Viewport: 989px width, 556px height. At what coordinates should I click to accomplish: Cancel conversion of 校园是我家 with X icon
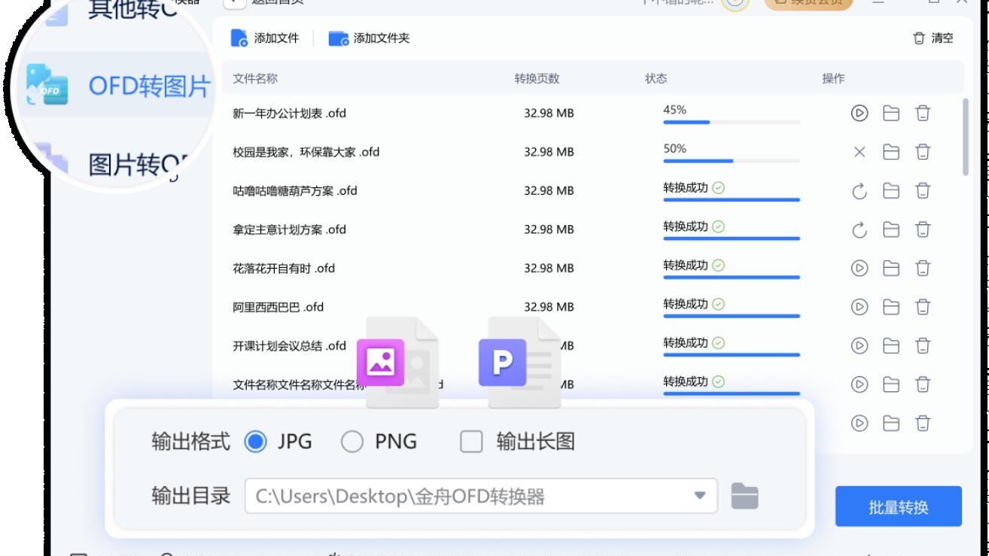click(x=859, y=152)
